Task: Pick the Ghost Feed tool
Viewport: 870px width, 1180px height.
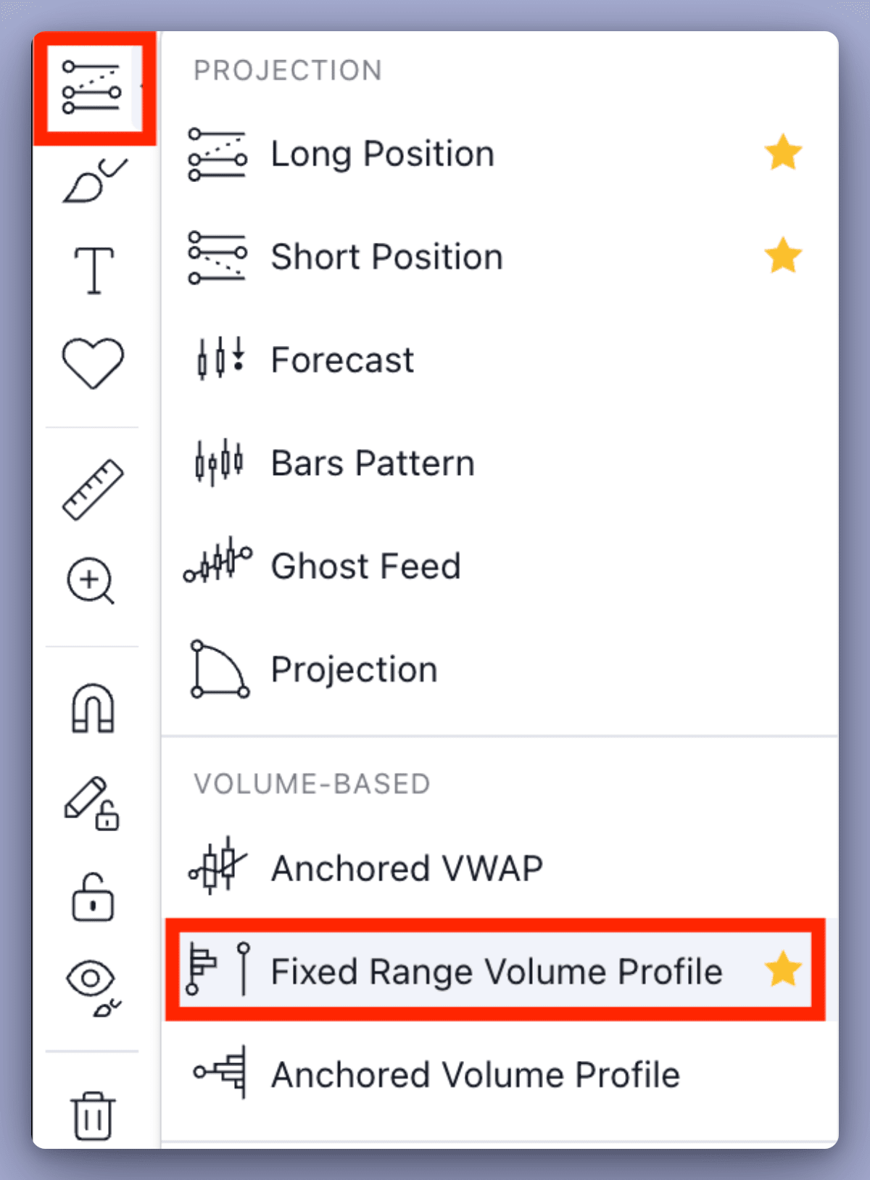Action: coord(365,566)
